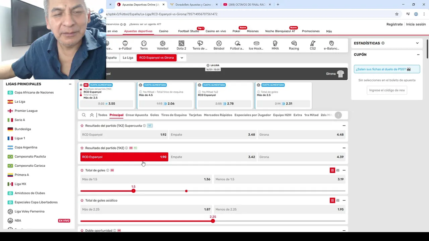Select Girona at 4.48 Supercuota odds
This screenshot has height=241, width=429.
coord(301,135)
